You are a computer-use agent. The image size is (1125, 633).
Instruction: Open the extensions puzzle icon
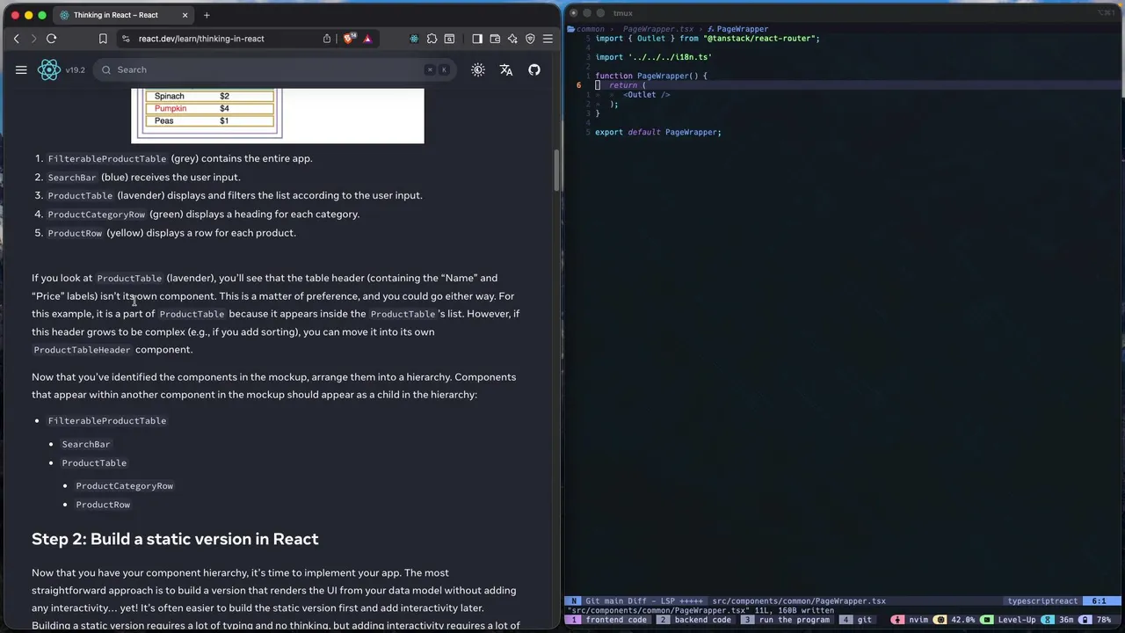(x=432, y=39)
